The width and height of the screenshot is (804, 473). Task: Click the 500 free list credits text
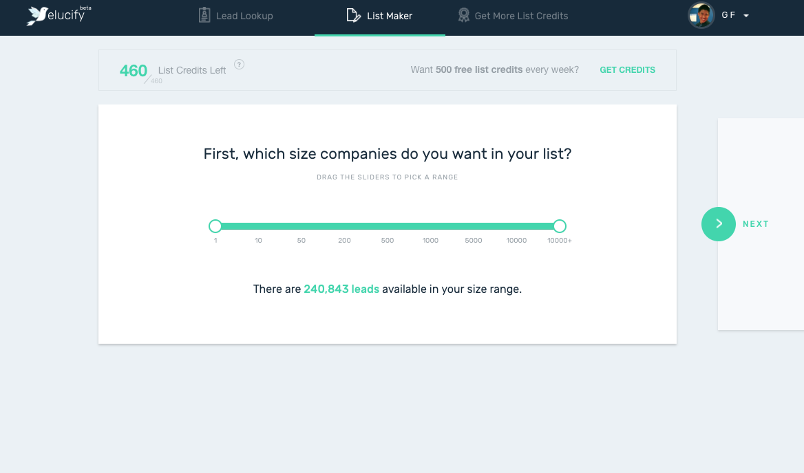point(479,69)
